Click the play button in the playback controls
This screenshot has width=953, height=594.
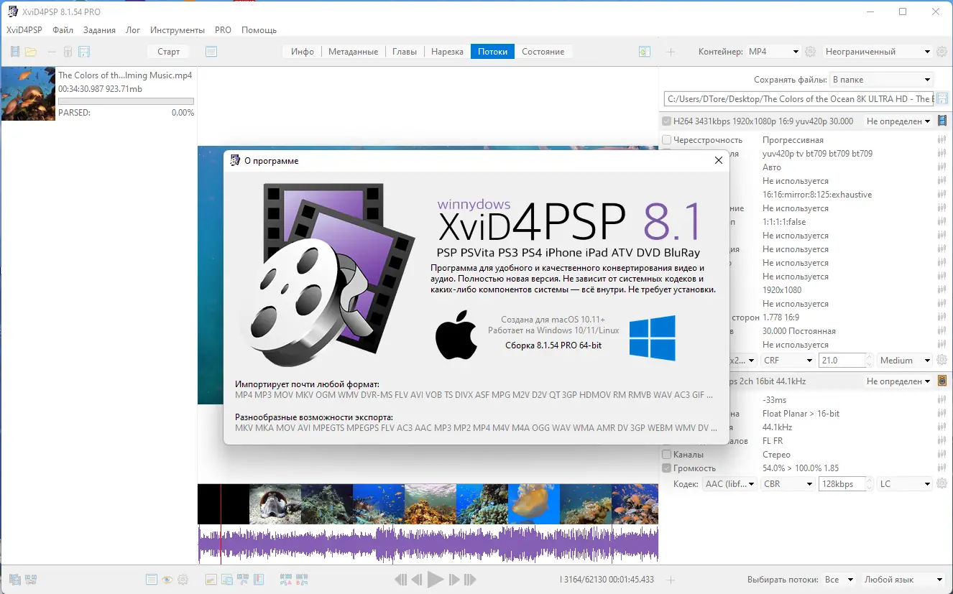[436, 579]
